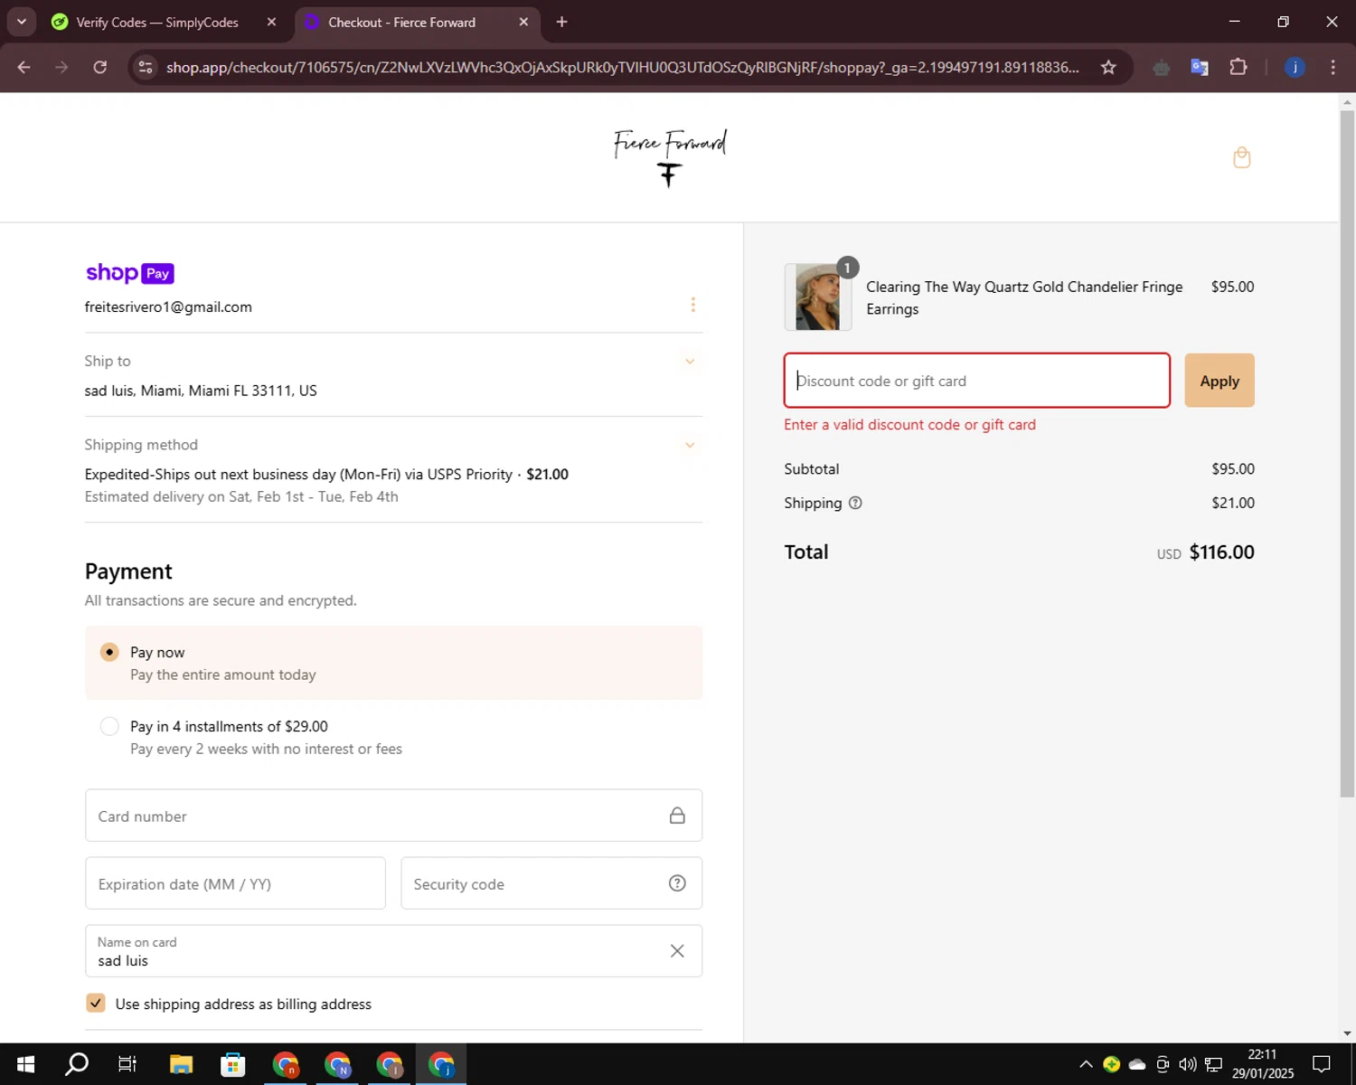This screenshot has width=1356, height=1085.
Task: Open the Chrome three-dot menu
Action: [x=1332, y=67]
